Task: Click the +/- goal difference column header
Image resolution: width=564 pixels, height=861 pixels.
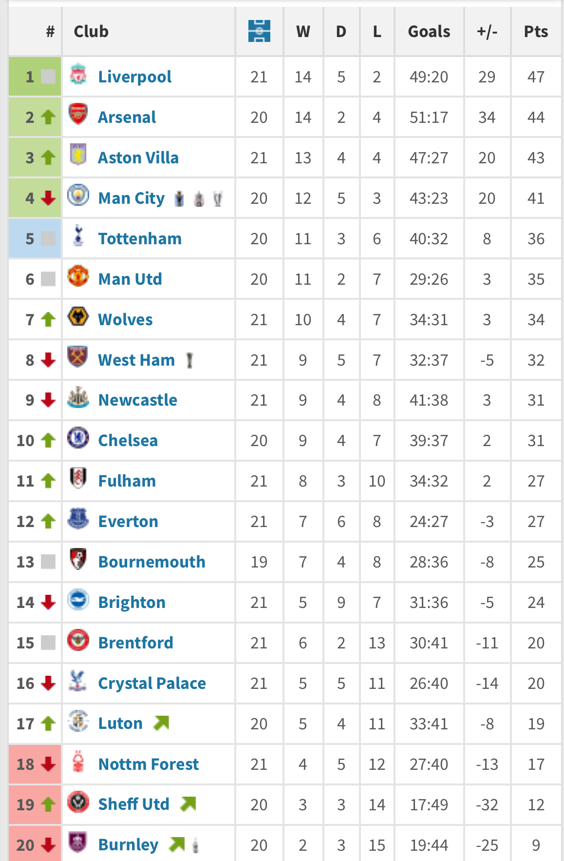Action: (487, 32)
